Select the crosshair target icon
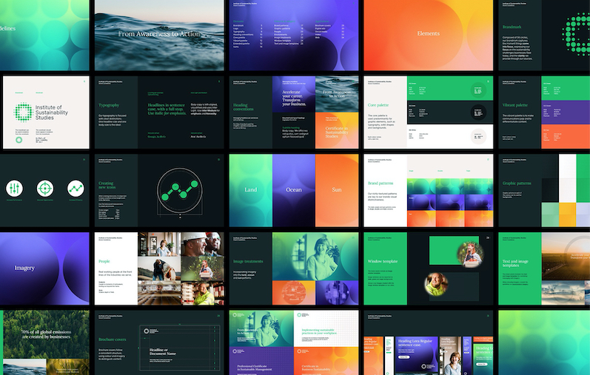 point(46,189)
